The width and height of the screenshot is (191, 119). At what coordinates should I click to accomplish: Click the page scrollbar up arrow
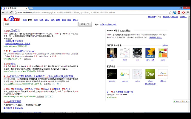pyautogui.click(x=189, y=16)
